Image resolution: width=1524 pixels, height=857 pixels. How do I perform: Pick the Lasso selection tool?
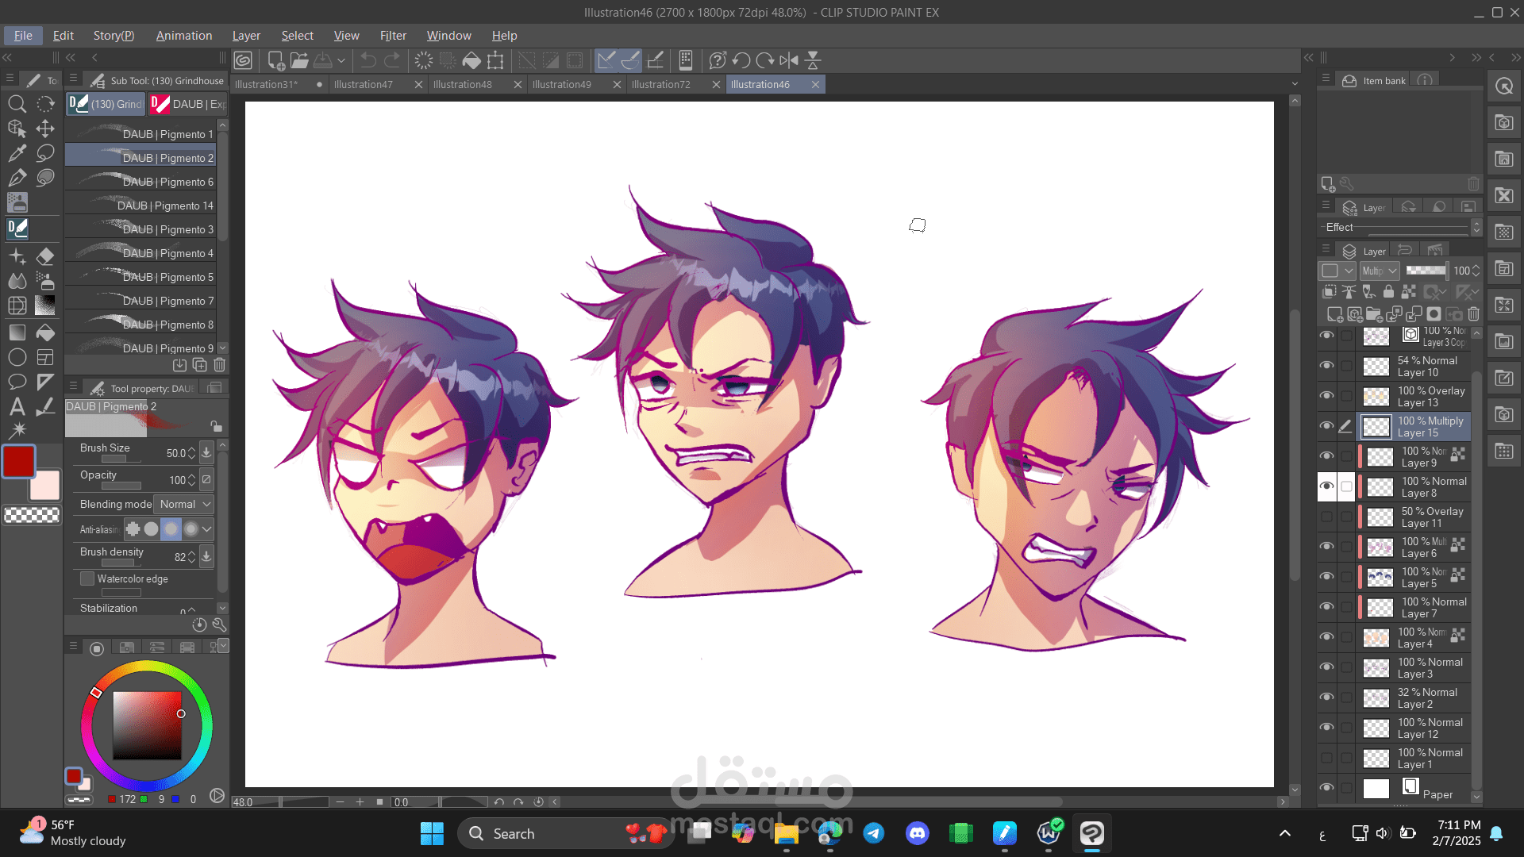pos(45,153)
